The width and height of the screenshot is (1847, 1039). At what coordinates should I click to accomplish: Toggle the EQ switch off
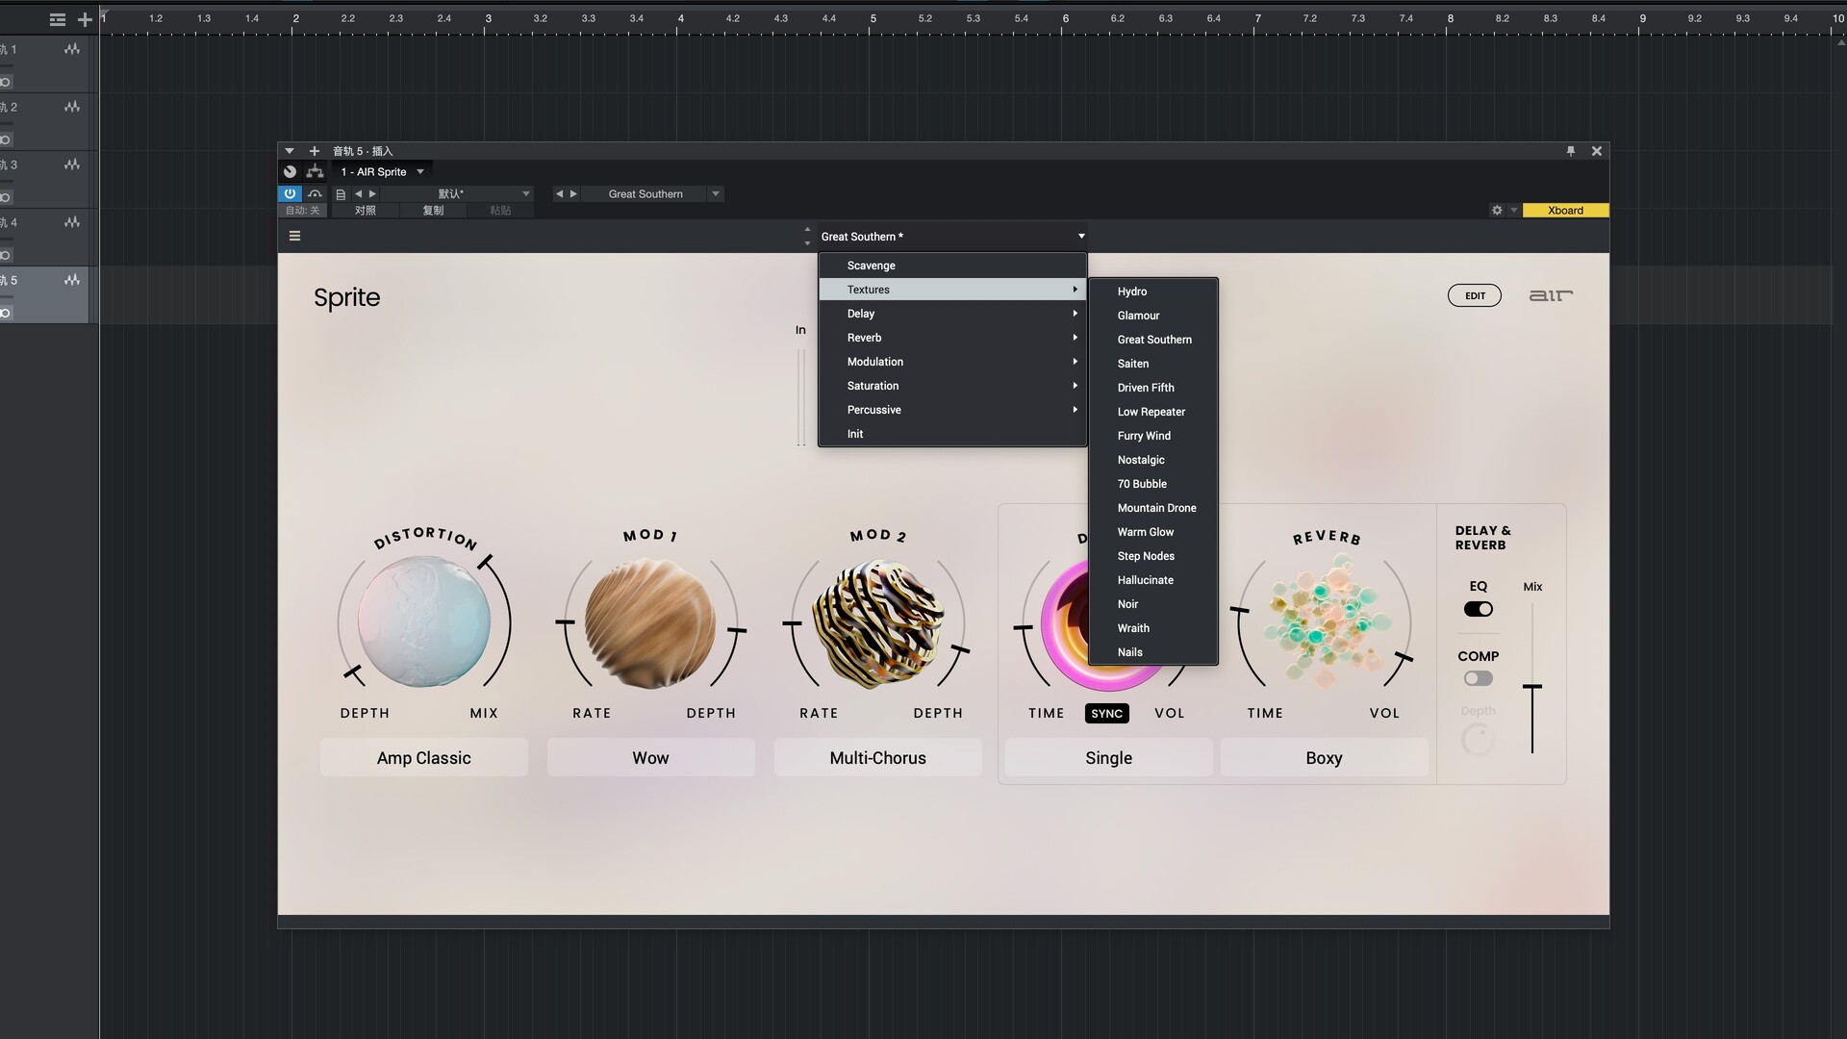coord(1479,609)
